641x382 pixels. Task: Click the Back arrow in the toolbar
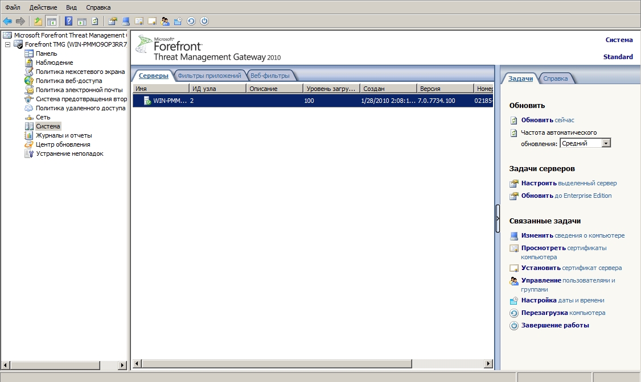coord(7,21)
